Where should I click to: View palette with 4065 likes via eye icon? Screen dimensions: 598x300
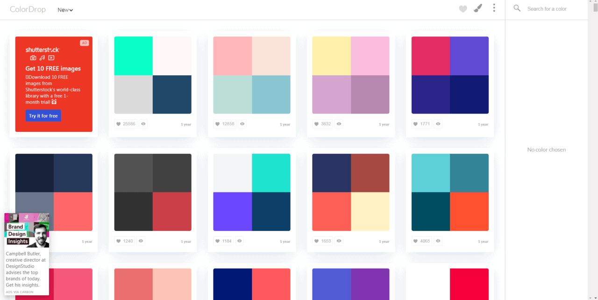click(438, 241)
